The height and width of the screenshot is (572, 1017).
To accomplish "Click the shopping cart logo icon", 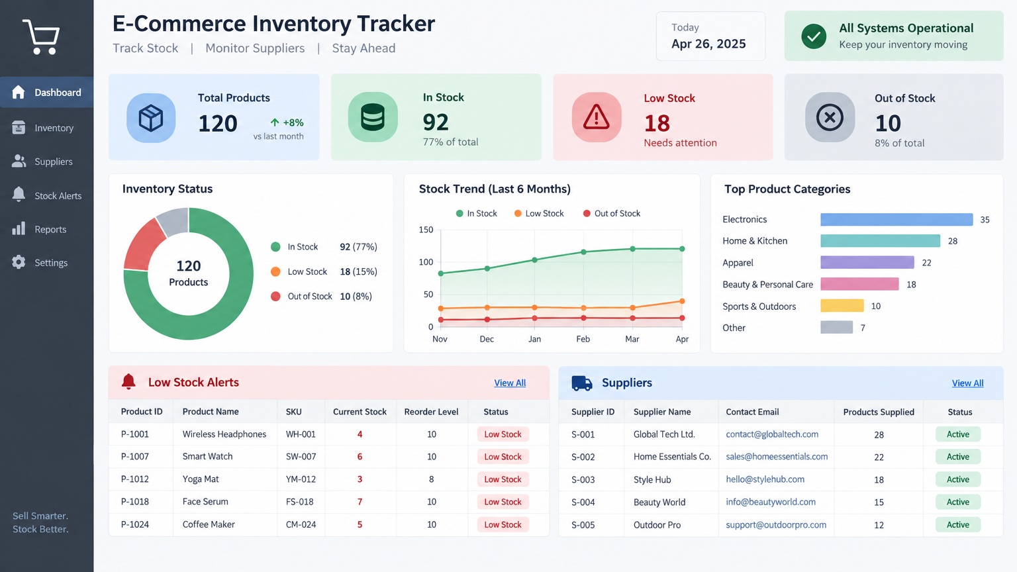I will 41,36.
